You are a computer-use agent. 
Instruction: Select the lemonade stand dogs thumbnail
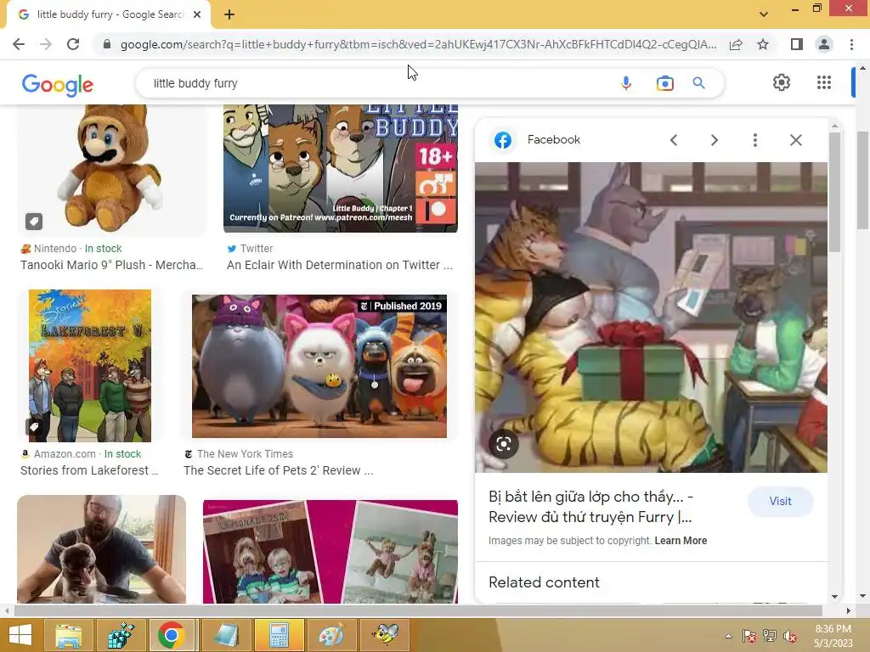point(330,552)
